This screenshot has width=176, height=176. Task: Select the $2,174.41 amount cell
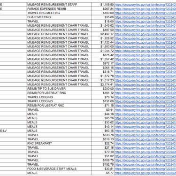pos(103,84)
